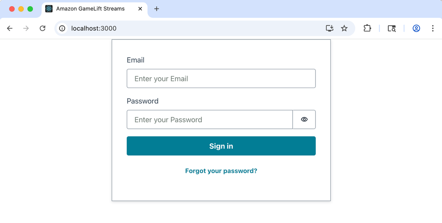Viewport: 442px width, 223px height.
Task: Open the Chrome profile account icon
Action: [416, 28]
